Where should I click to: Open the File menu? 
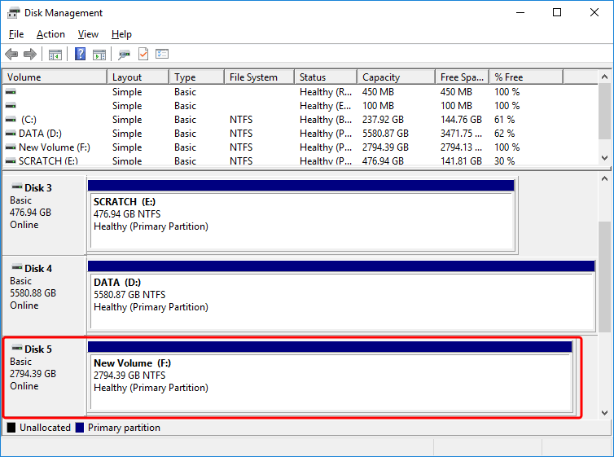click(16, 34)
